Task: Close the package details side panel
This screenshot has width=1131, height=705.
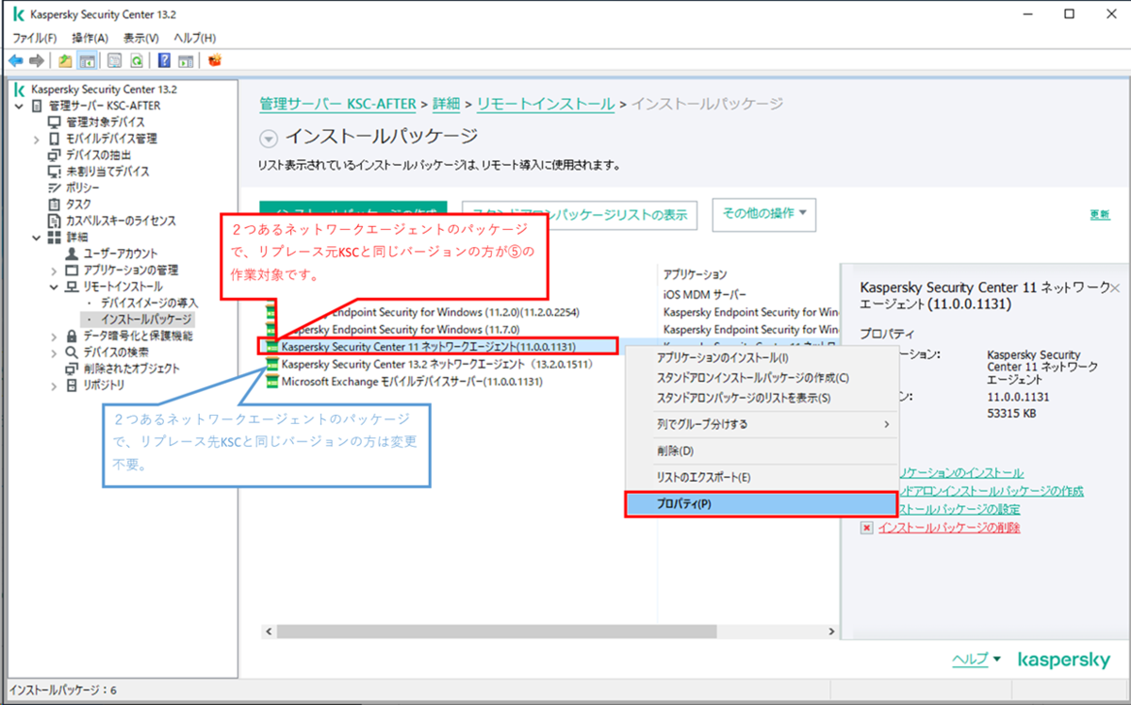Action: (x=1115, y=287)
